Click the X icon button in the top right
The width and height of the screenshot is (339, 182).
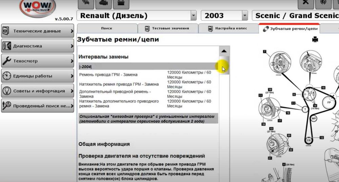306,4
